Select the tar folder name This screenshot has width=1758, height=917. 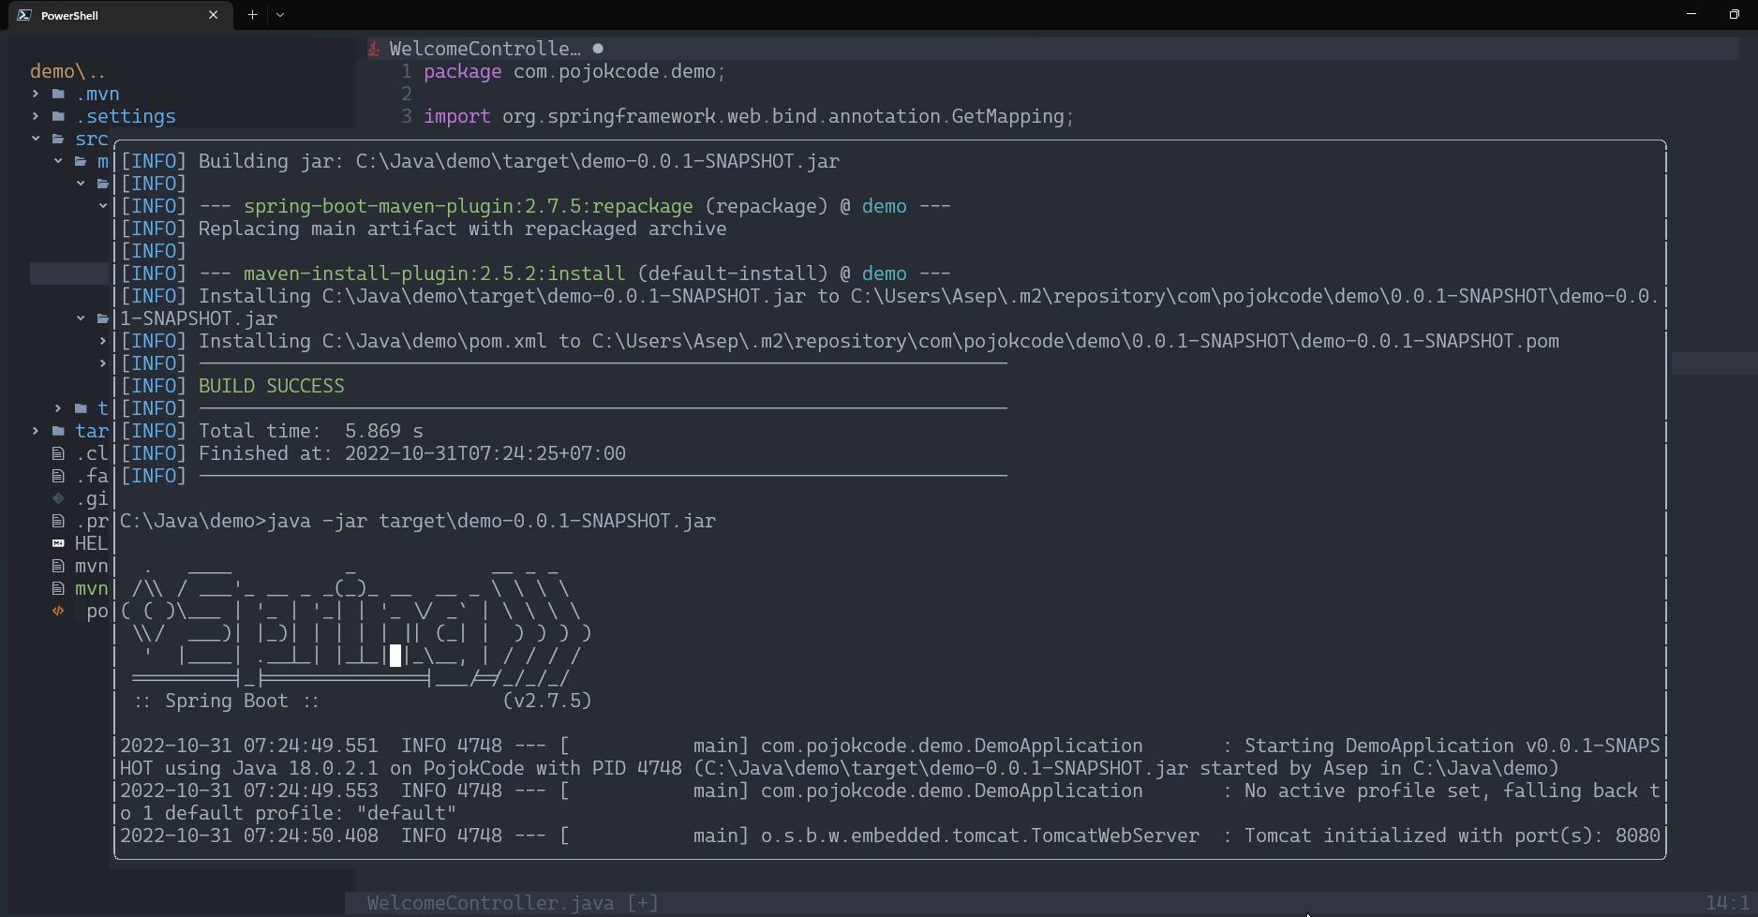(92, 431)
